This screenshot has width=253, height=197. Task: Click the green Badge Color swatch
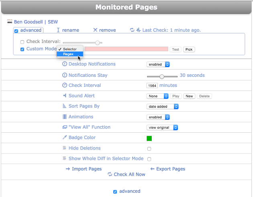coord(149,138)
